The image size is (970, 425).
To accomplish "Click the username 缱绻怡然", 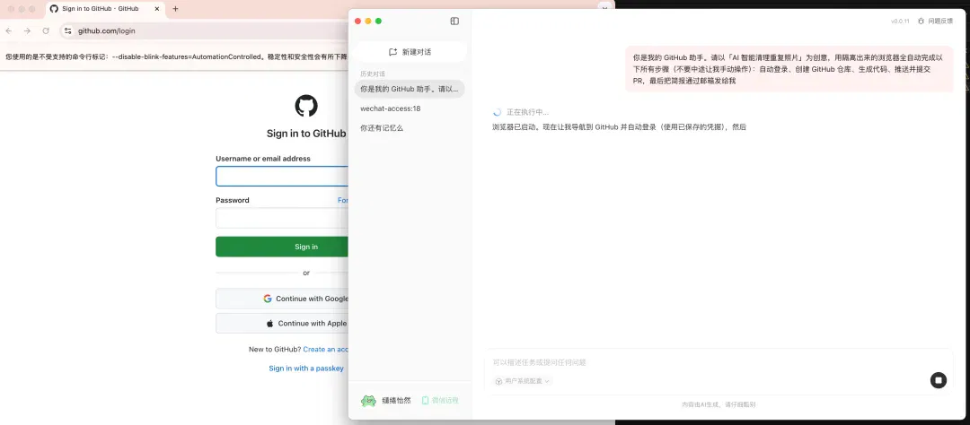I will 397,400.
